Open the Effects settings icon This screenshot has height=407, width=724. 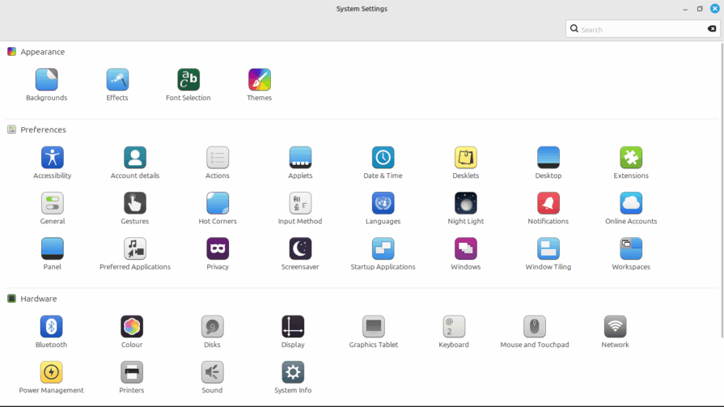click(117, 80)
